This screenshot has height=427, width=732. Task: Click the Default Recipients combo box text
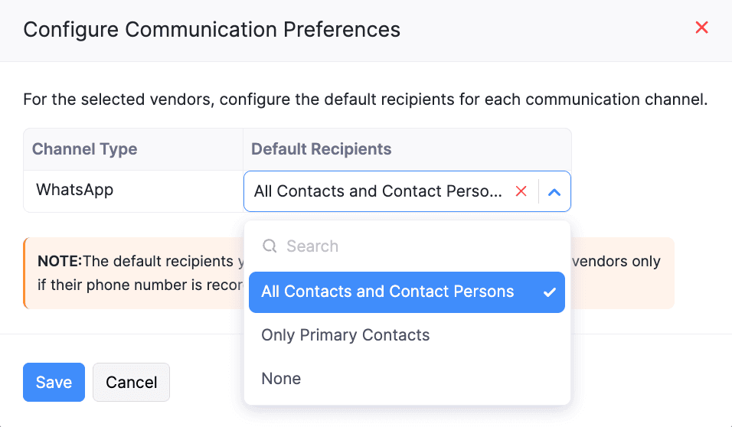378,191
